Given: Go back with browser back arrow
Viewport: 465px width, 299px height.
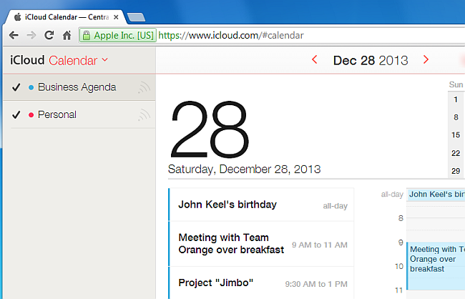Looking at the screenshot, I should pyautogui.click(x=14, y=35).
